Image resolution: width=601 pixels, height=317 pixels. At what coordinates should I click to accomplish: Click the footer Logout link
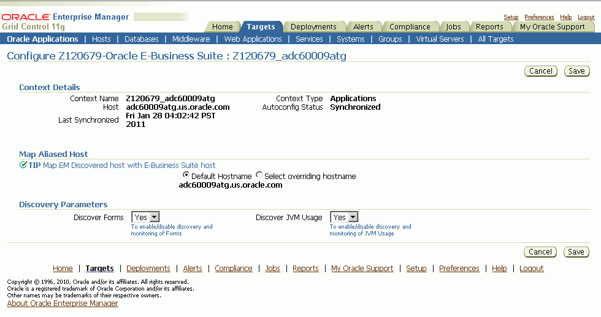point(532,269)
